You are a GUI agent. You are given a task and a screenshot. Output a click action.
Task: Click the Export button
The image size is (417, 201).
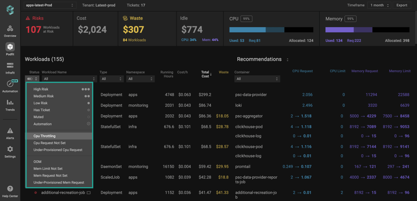click(402, 5)
